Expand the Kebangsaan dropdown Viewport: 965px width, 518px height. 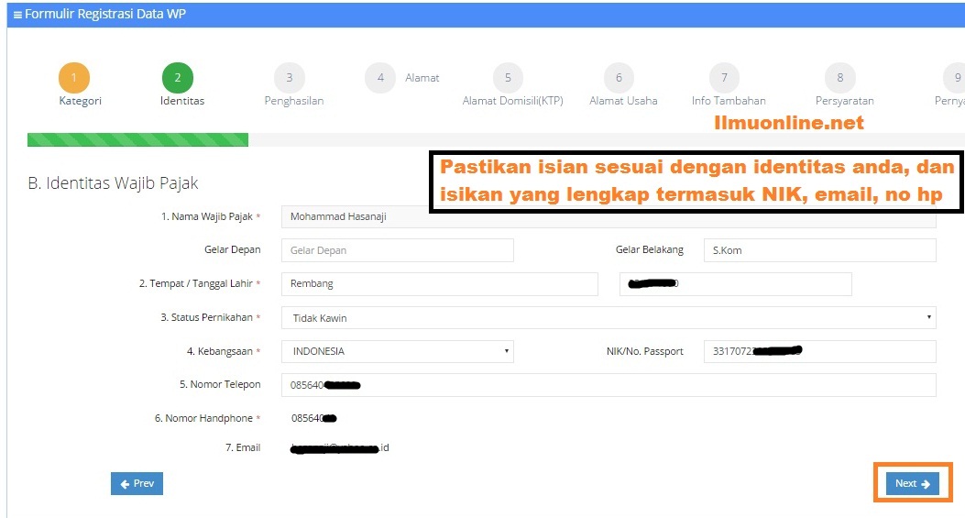click(397, 351)
